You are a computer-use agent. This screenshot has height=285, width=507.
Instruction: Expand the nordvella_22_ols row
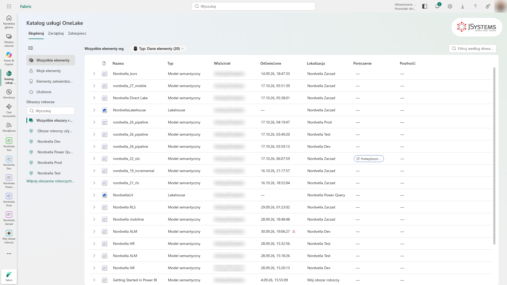click(94, 159)
